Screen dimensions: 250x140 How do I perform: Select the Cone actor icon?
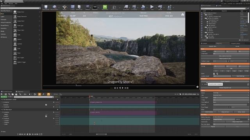(15, 48)
